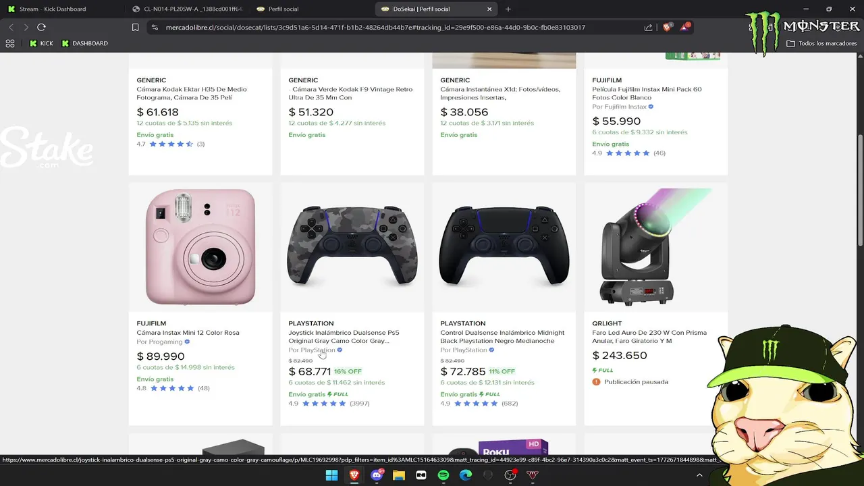Open the Brave Shields lion icon

tap(668, 27)
